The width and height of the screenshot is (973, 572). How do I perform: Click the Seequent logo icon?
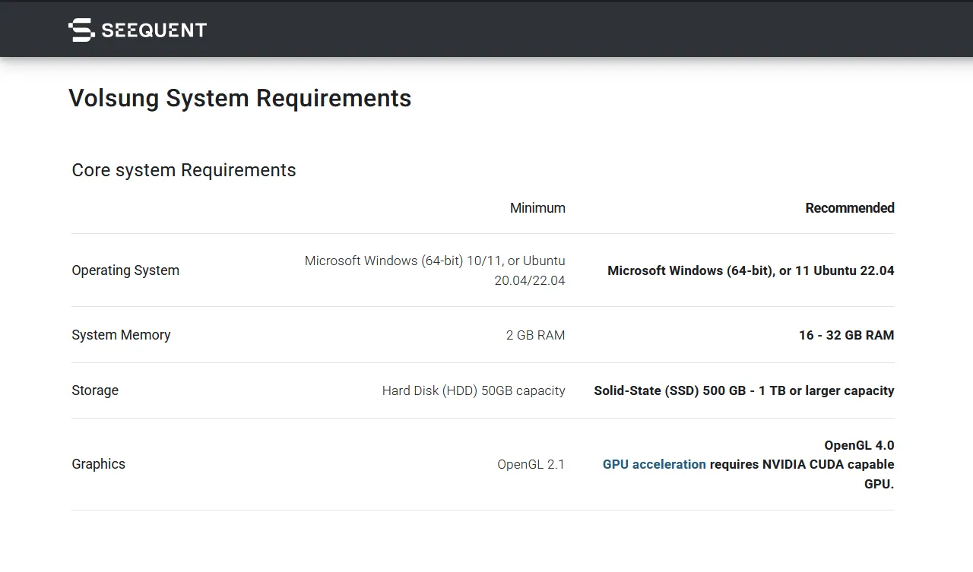tap(81, 30)
